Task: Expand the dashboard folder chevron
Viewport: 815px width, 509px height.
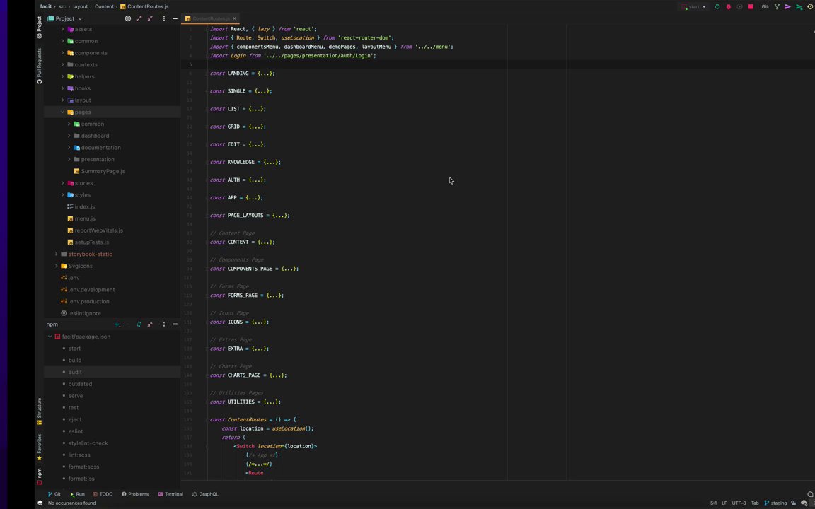Action: [x=69, y=136]
